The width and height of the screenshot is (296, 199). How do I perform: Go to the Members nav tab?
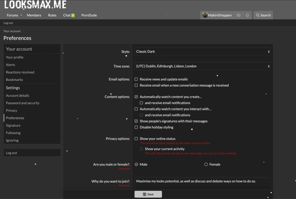(x=34, y=15)
